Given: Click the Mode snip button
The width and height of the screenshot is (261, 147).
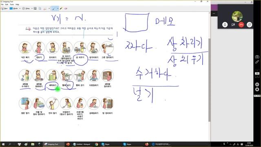Looking at the screenshot, I should [x=14, y=8].
